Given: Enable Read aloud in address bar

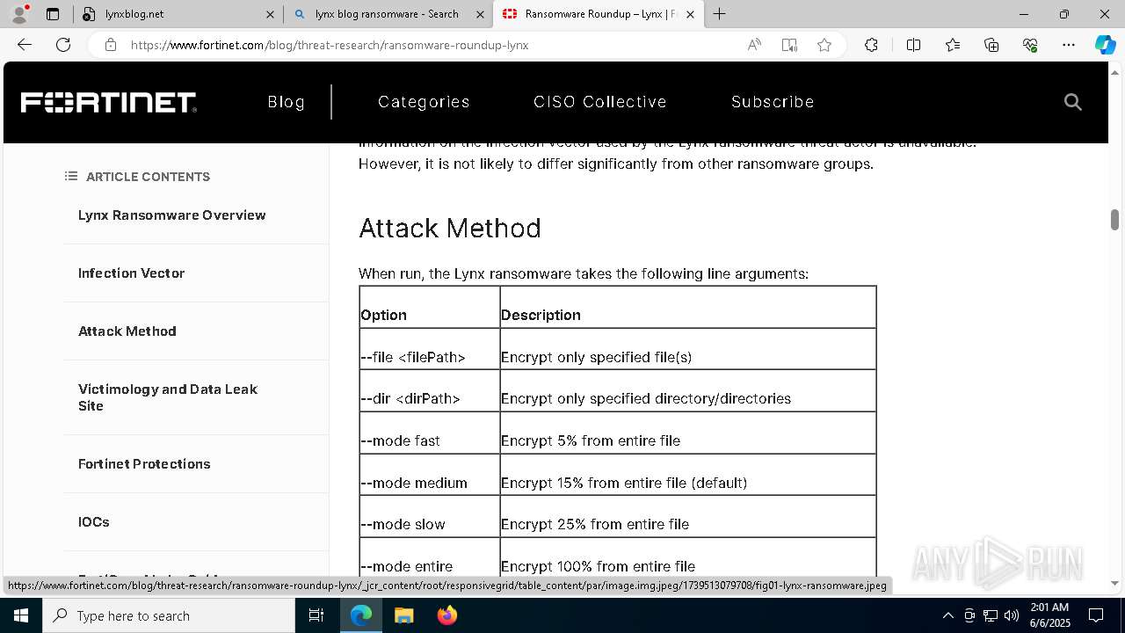Looking at the screenshot, I should 754,45.
